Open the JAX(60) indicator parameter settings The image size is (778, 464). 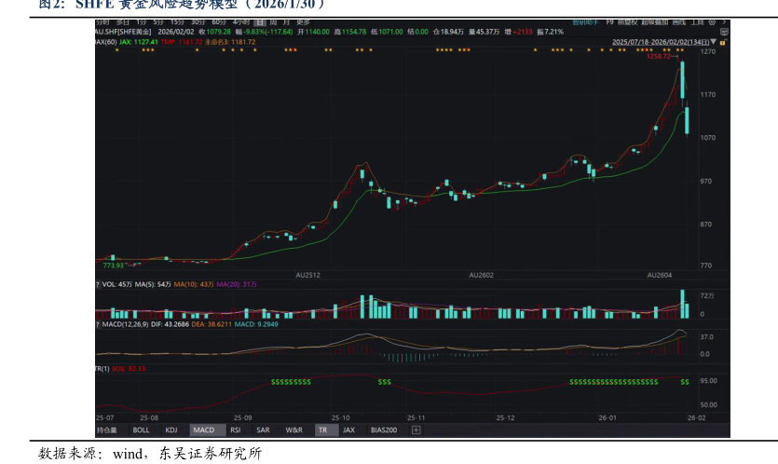coord(105,41)
